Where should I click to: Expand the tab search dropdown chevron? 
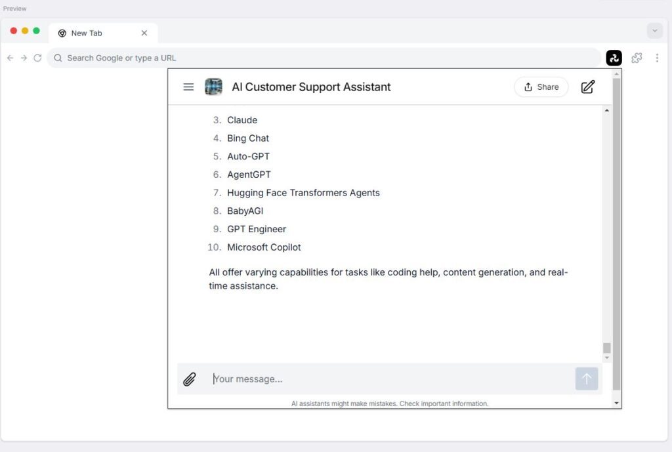coord(654,31)
